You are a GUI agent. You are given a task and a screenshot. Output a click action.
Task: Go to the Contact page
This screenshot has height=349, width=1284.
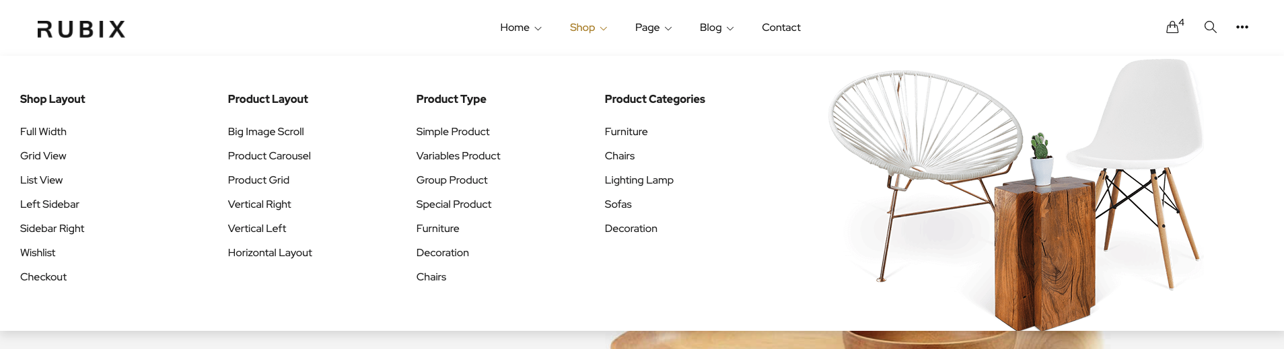click(781, 28)
